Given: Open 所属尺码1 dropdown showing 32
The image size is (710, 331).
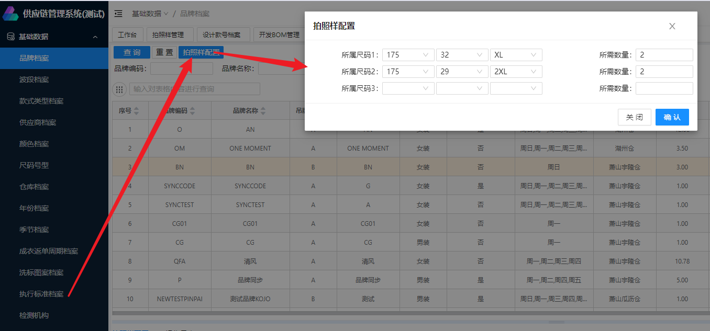Looking at the screenshot, I should pos(462,55).
